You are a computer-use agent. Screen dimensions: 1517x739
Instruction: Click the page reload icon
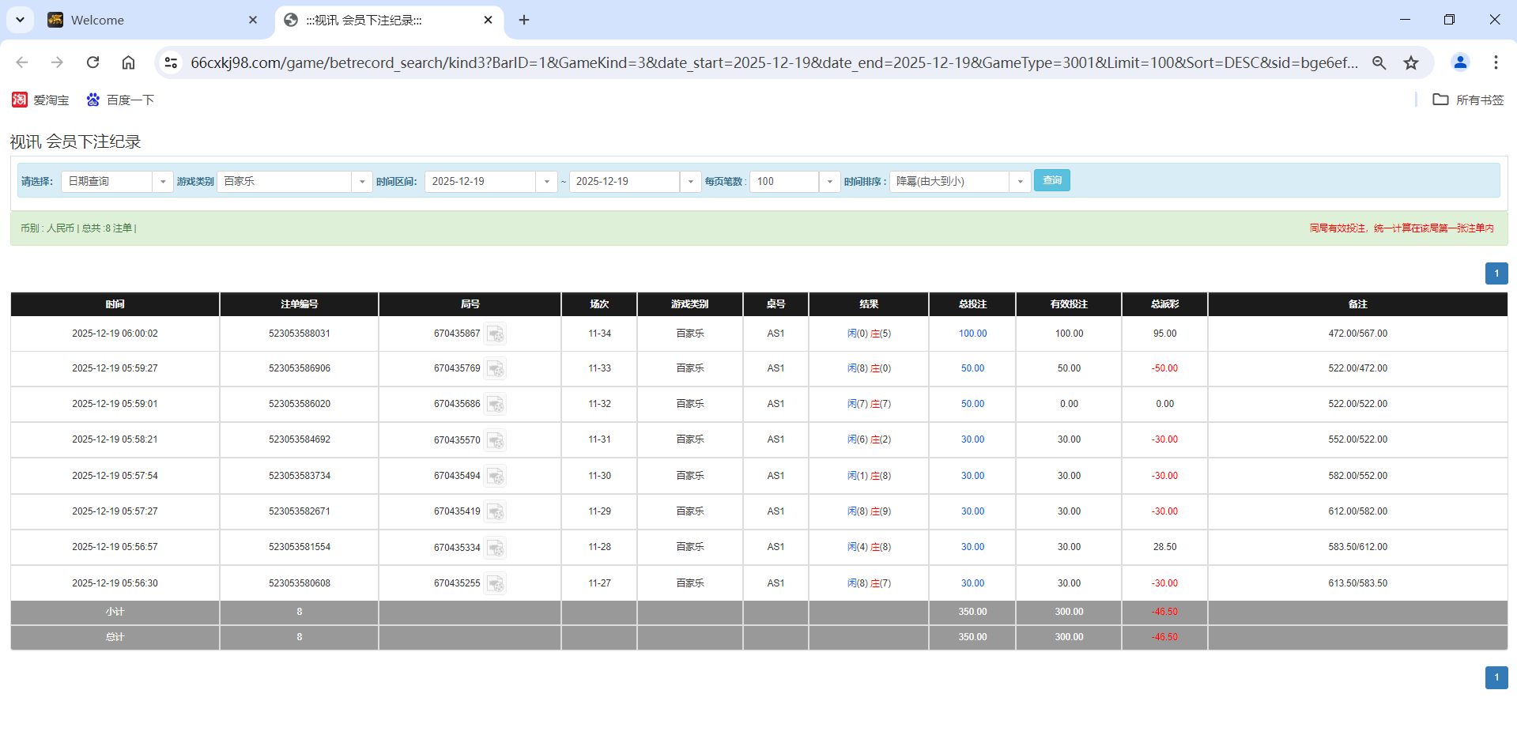pyautogui.click(x=92, y=62)
